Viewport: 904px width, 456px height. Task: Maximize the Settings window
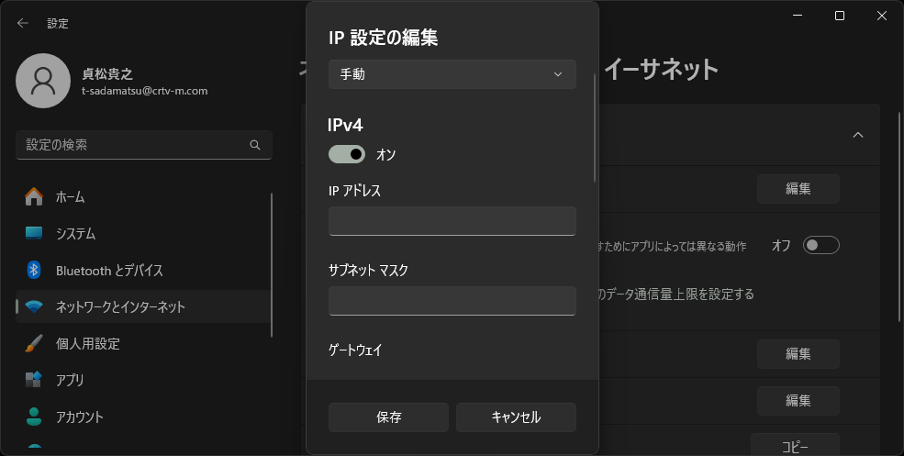coord(840,17)
